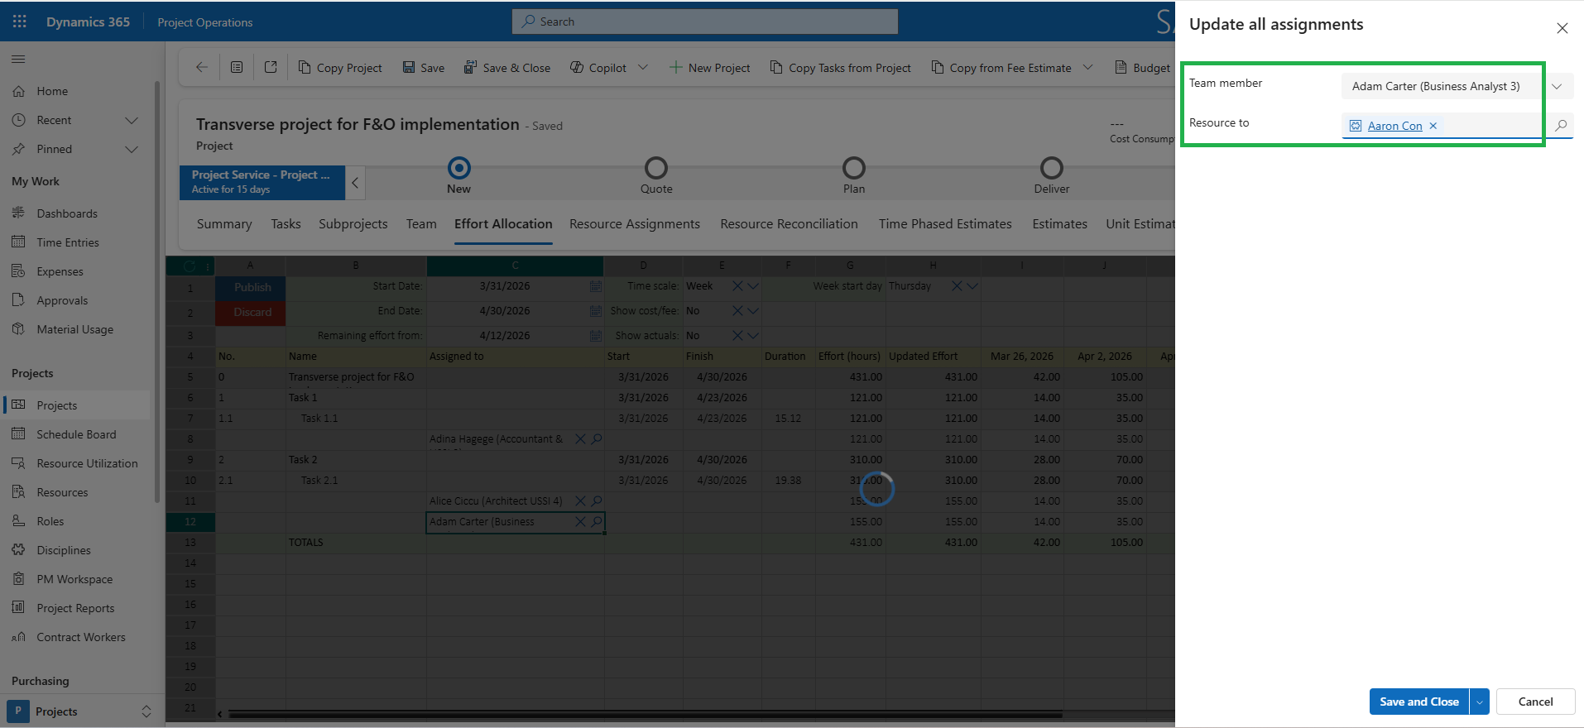Switch to the Resource Assignments tab
The width and height of the screenshot is (1584, 728).
pos(634,224)
